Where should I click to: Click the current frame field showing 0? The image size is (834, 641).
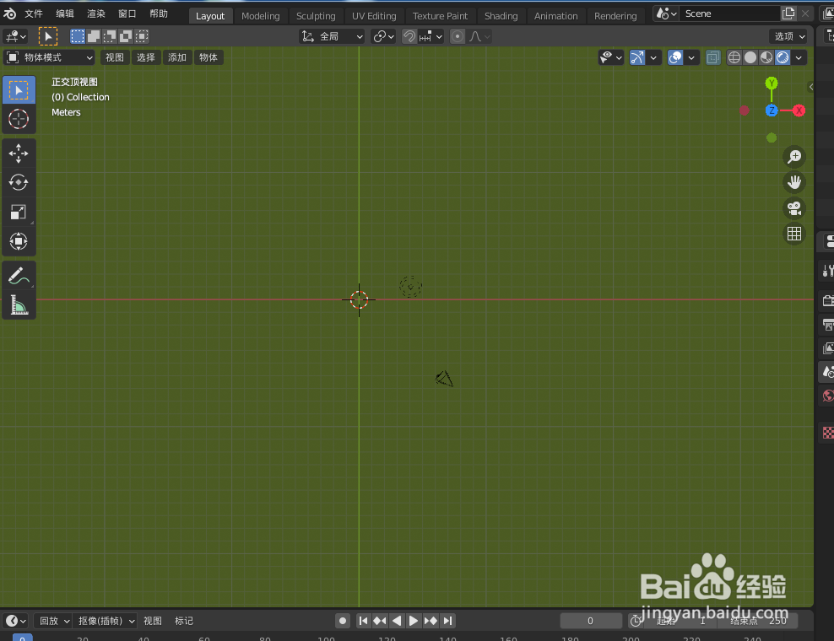591,620
